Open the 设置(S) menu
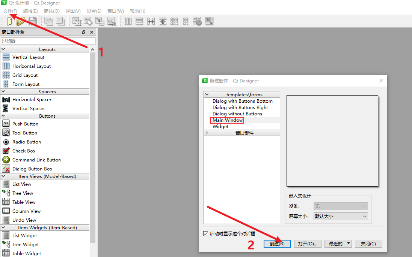Viewport: 412px width, 257px height. (94, 11)
